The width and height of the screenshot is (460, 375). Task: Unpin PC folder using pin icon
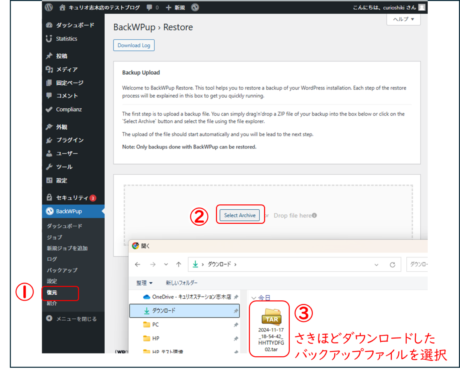point(236,325)
